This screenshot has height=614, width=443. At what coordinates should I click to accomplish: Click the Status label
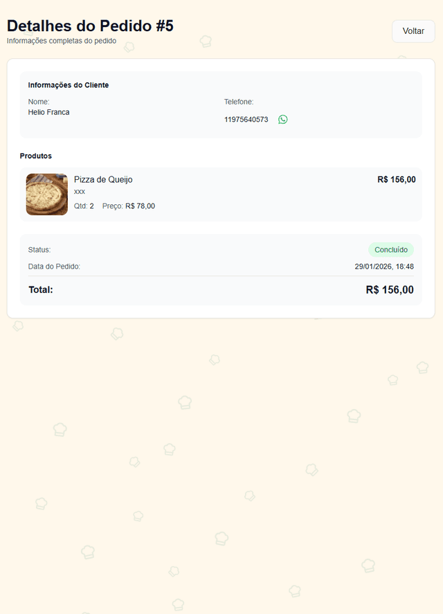coord(39,250)
